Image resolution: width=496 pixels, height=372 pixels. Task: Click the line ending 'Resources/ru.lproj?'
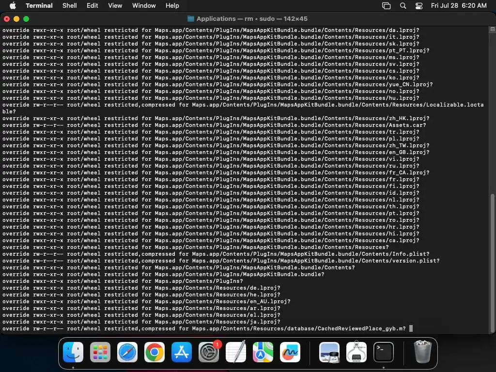coord(211,166)
